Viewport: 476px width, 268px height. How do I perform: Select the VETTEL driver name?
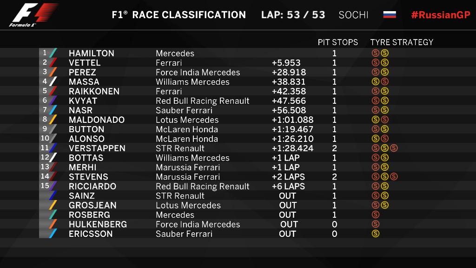pyautogui.click(x=85, y=63)
